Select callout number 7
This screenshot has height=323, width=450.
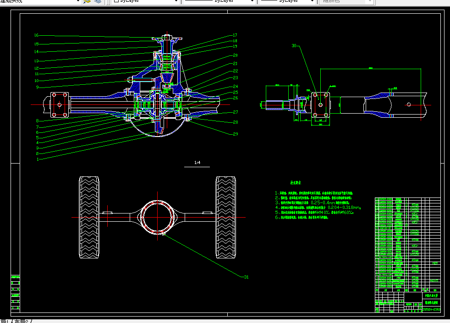tap(37, 127)
